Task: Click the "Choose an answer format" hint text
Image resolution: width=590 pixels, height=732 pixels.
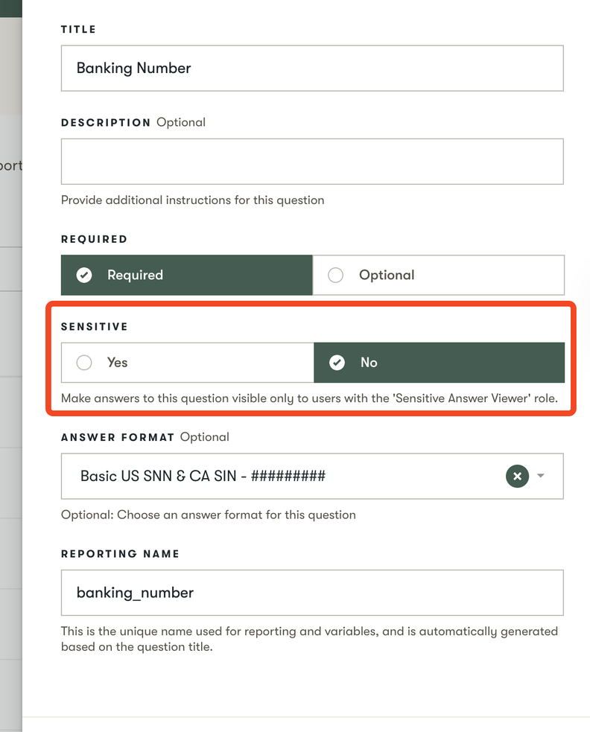Action: pos(208,515)
